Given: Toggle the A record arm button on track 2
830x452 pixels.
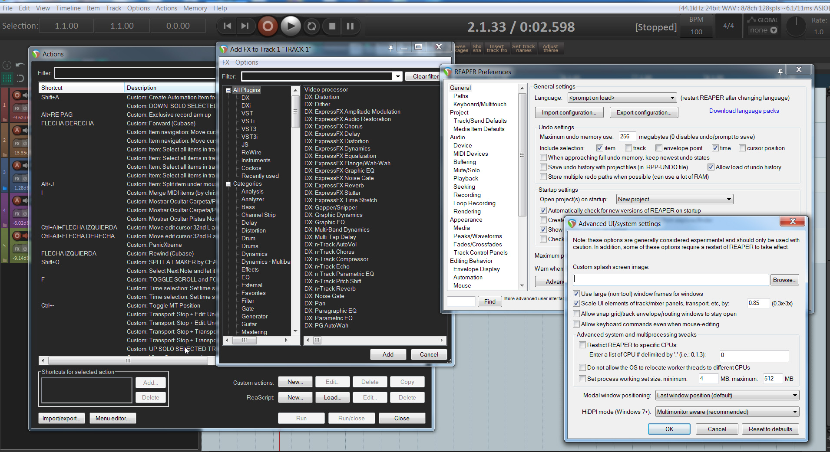Looking at the screenshot, I should (17, 130).
